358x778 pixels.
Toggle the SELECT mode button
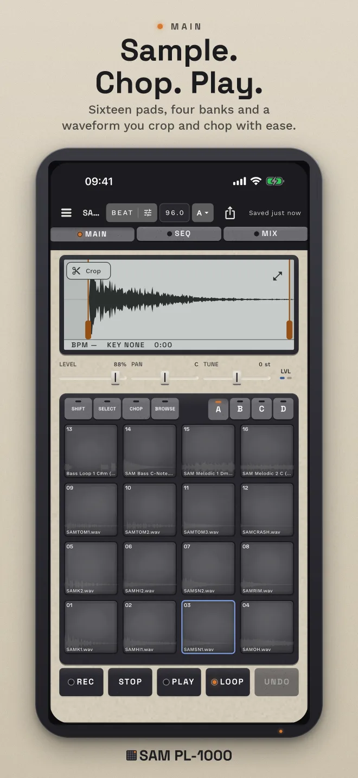(x=107, y=409)
